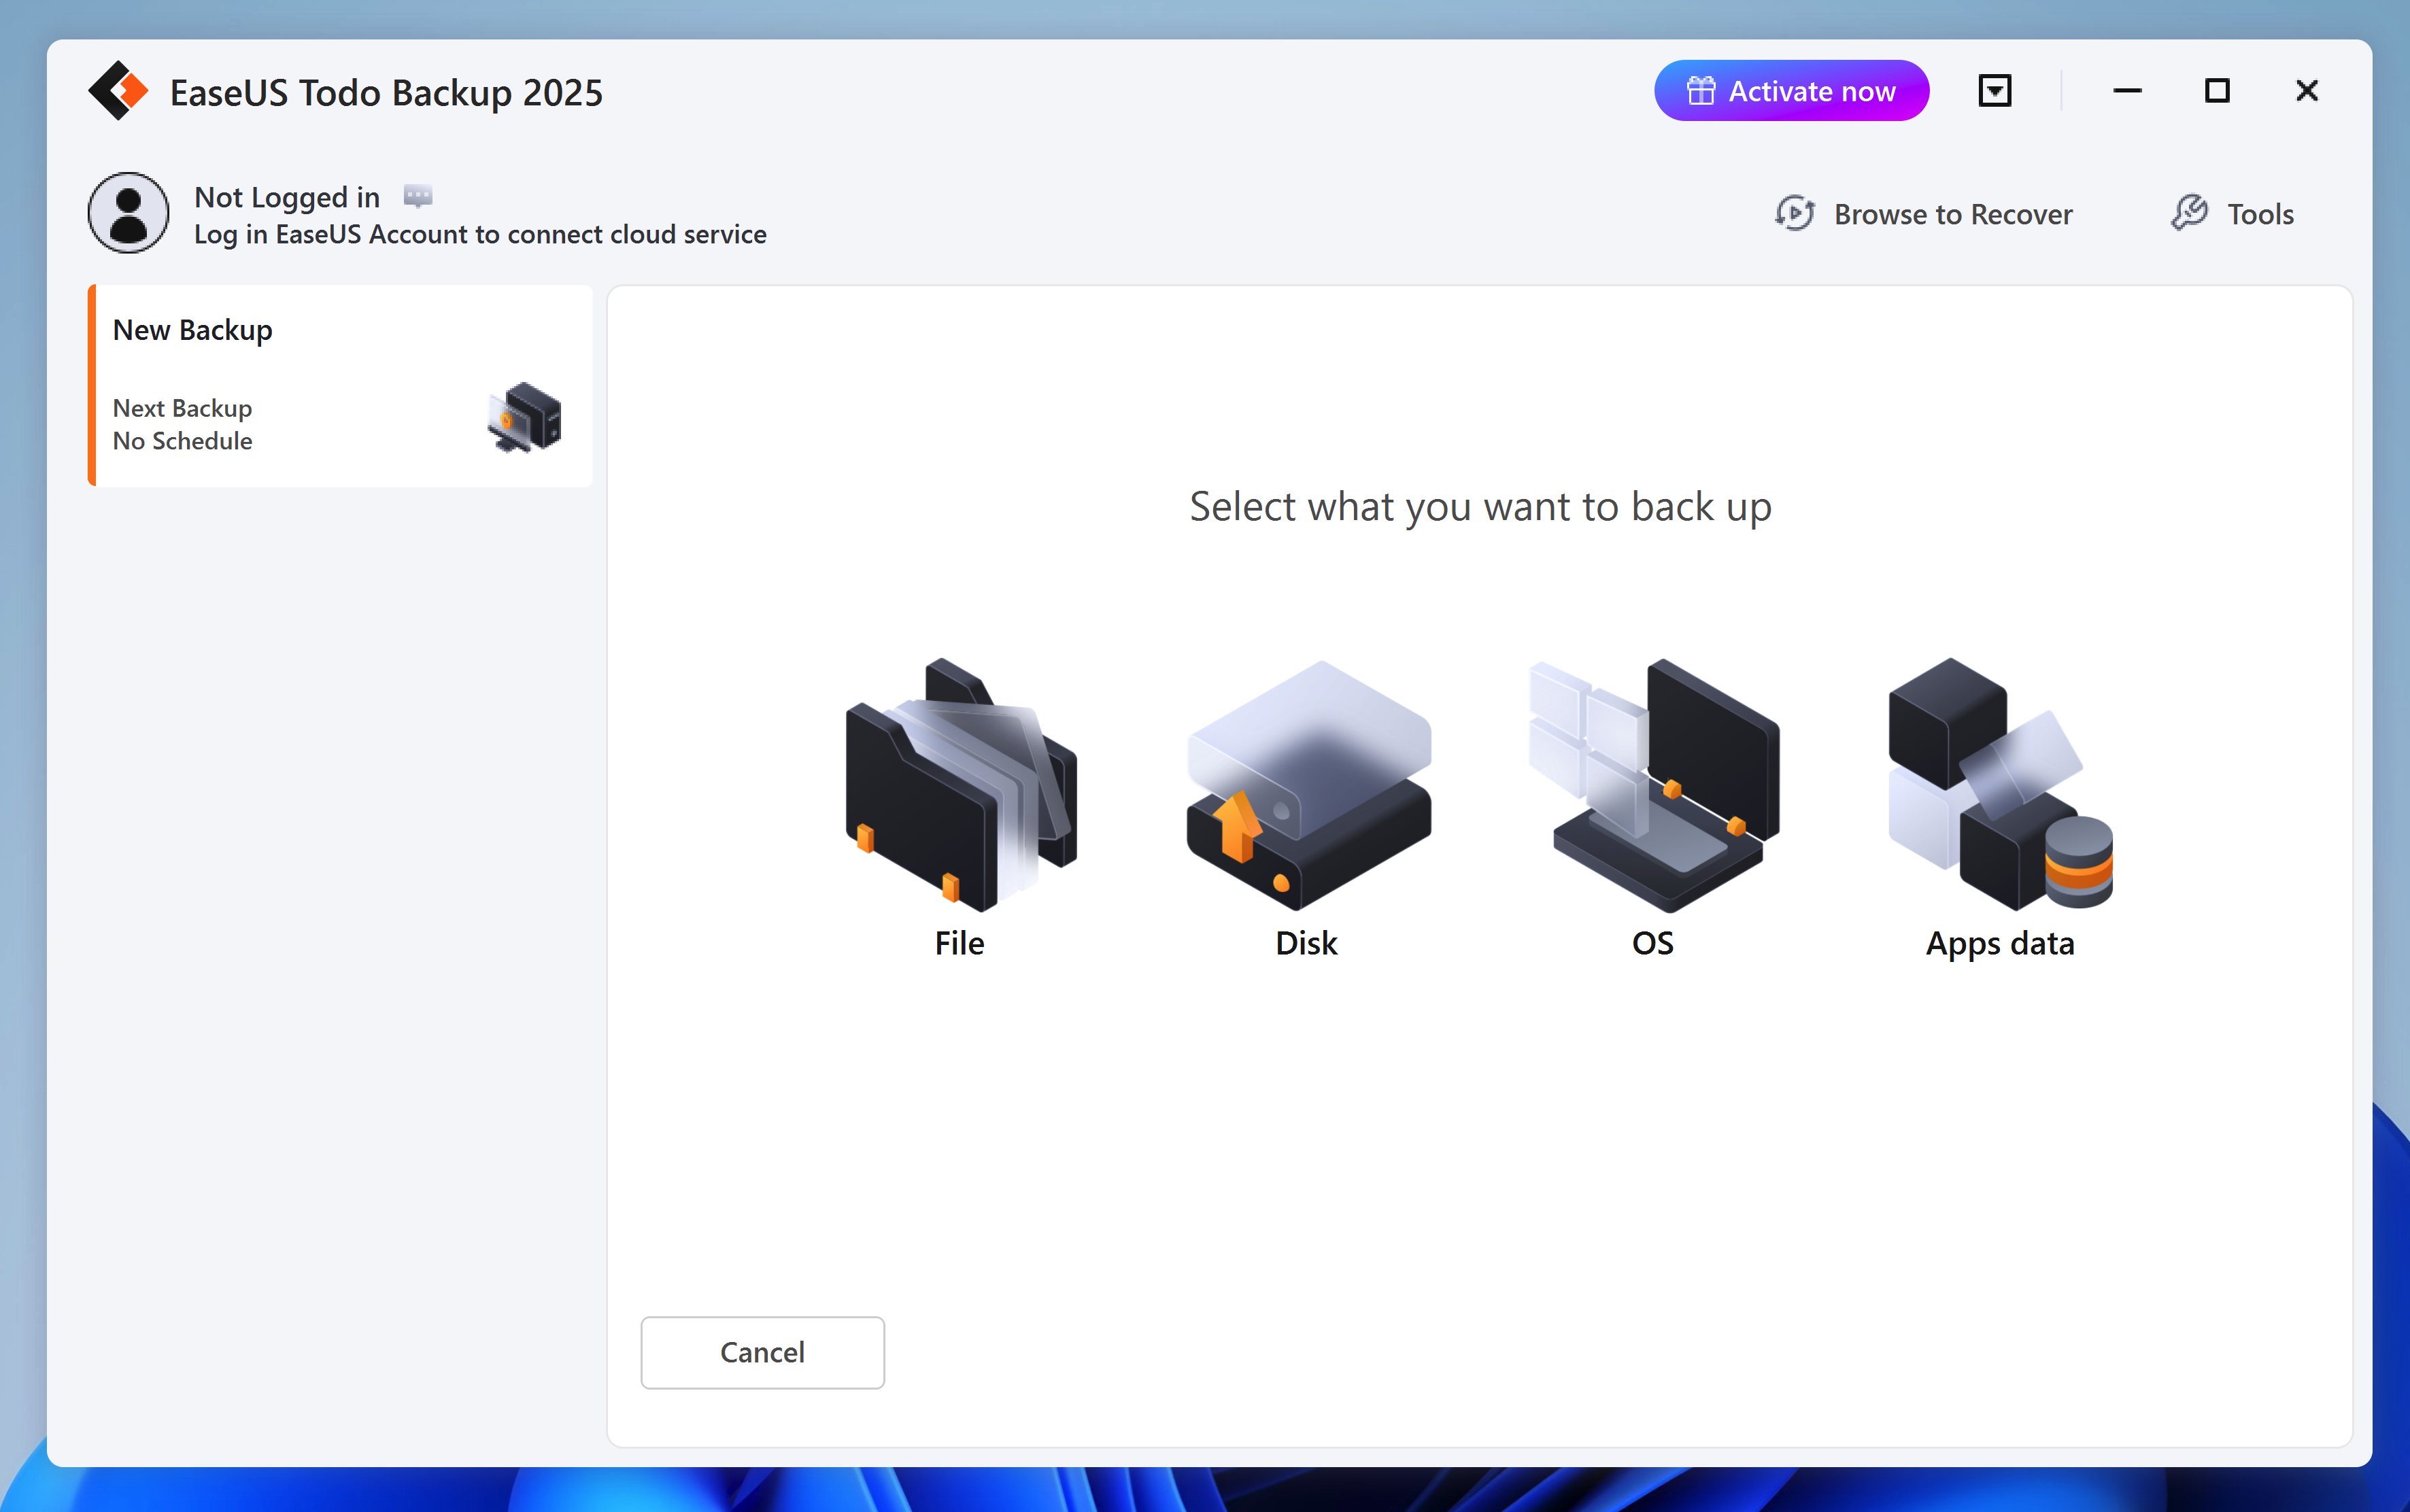Click the Tools wrench icon

coord(2189,213)
